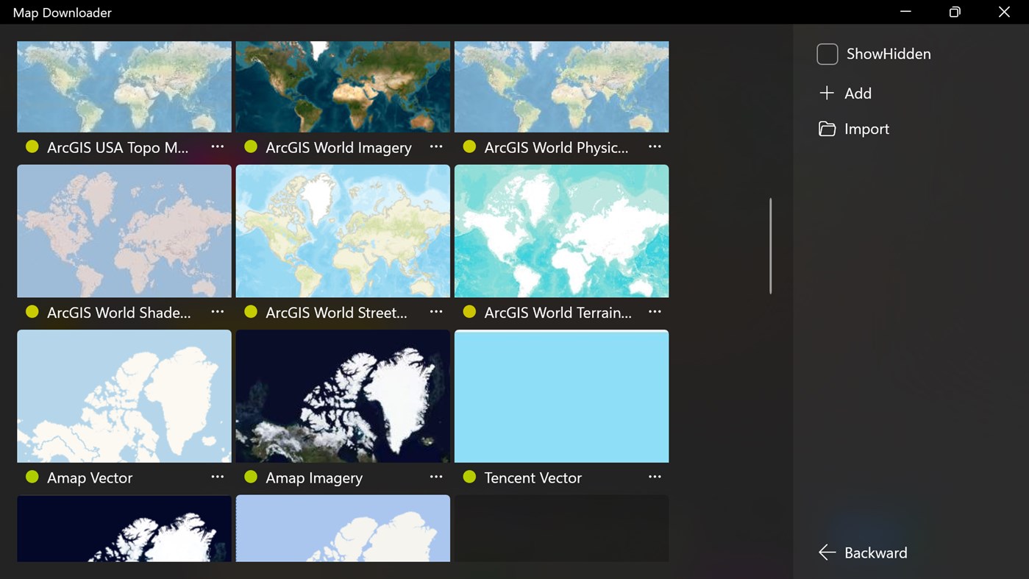Enable the ShowHidden checkbox
This screenshot has height=579, width=1029.
(827, 53)
